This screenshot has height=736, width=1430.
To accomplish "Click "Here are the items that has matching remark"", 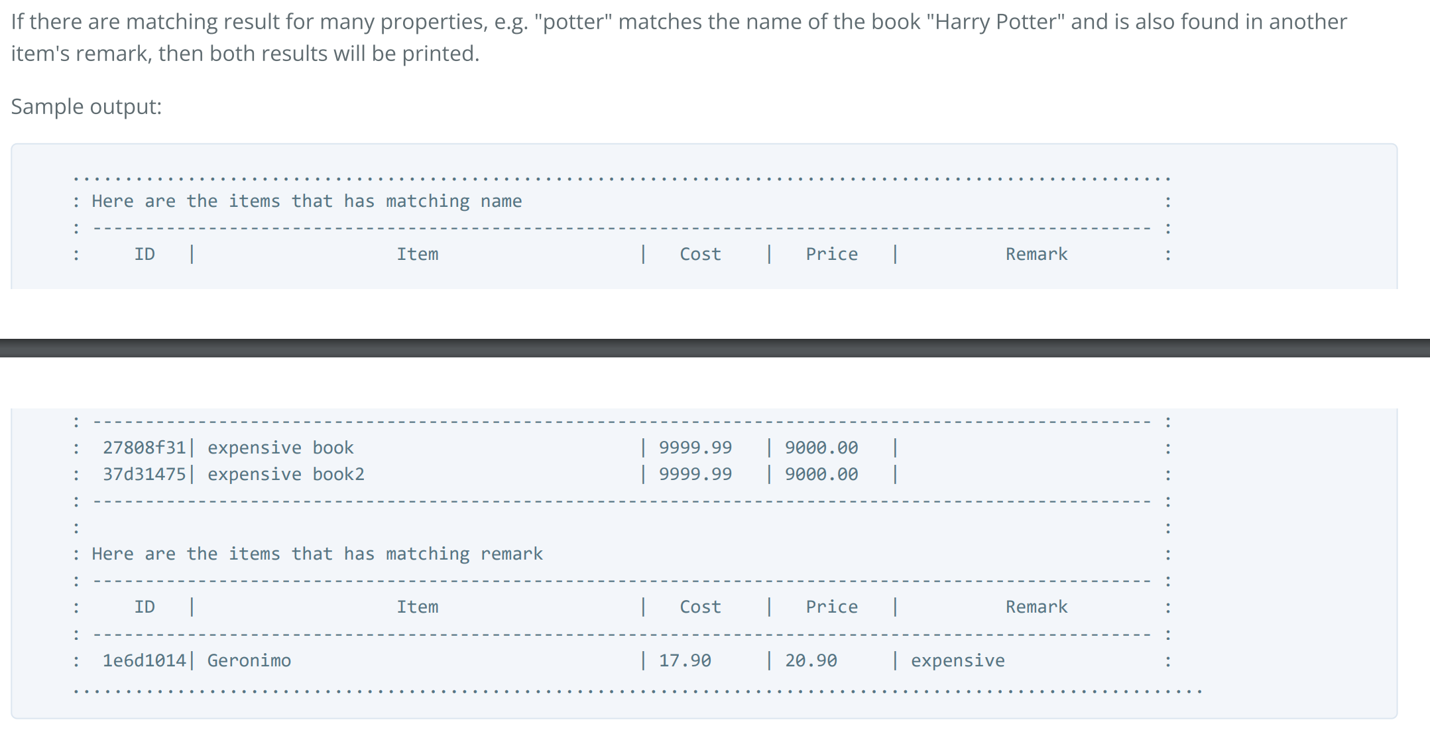I will click(x=317, y=554).
